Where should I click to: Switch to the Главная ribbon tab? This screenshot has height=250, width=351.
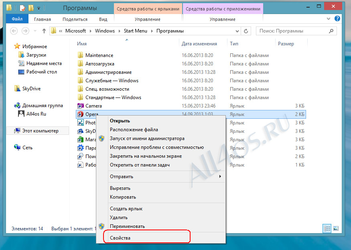point(42,19)
